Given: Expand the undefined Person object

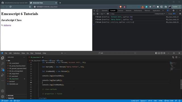Looking at the screenshot, I should 96,22.
